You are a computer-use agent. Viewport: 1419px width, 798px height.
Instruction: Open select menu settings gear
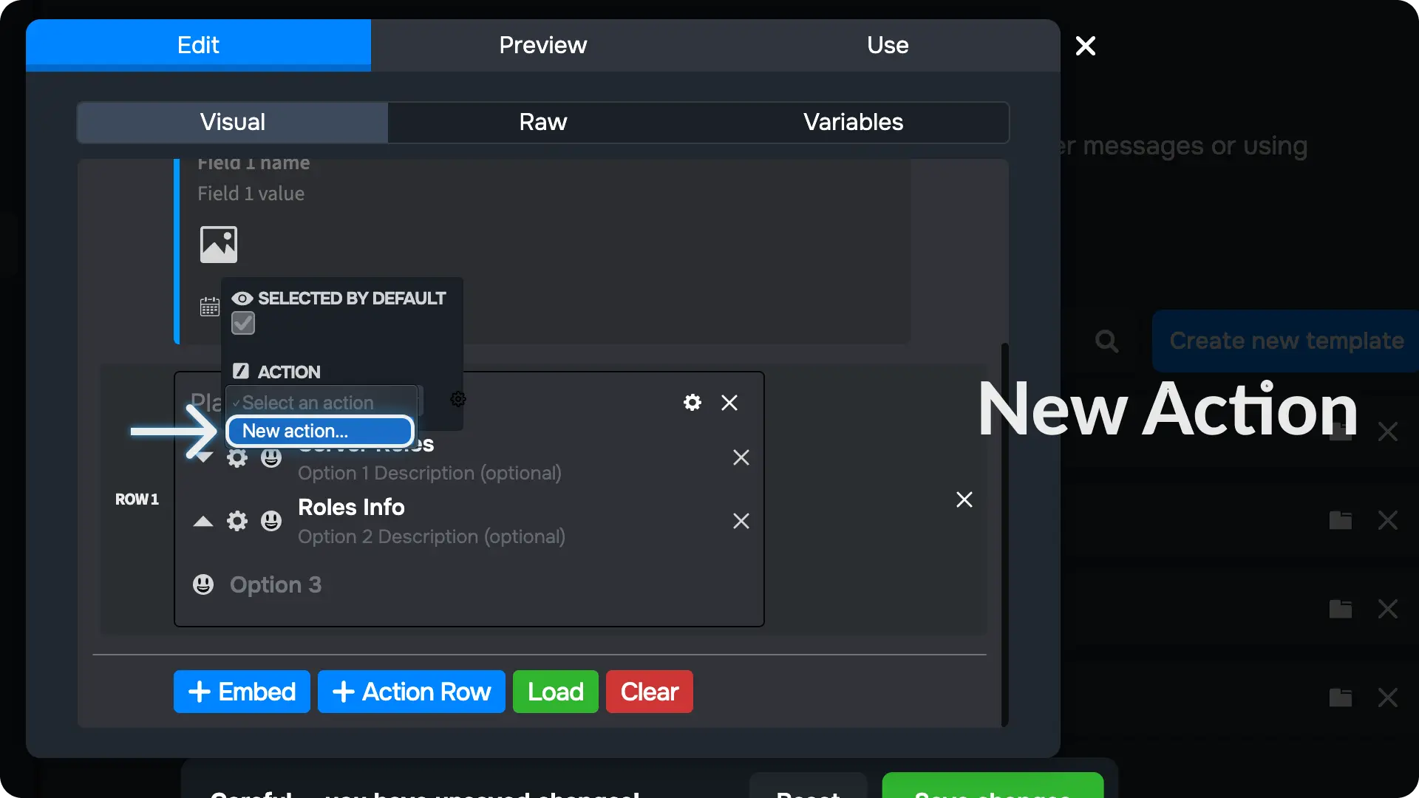(693, 403)
